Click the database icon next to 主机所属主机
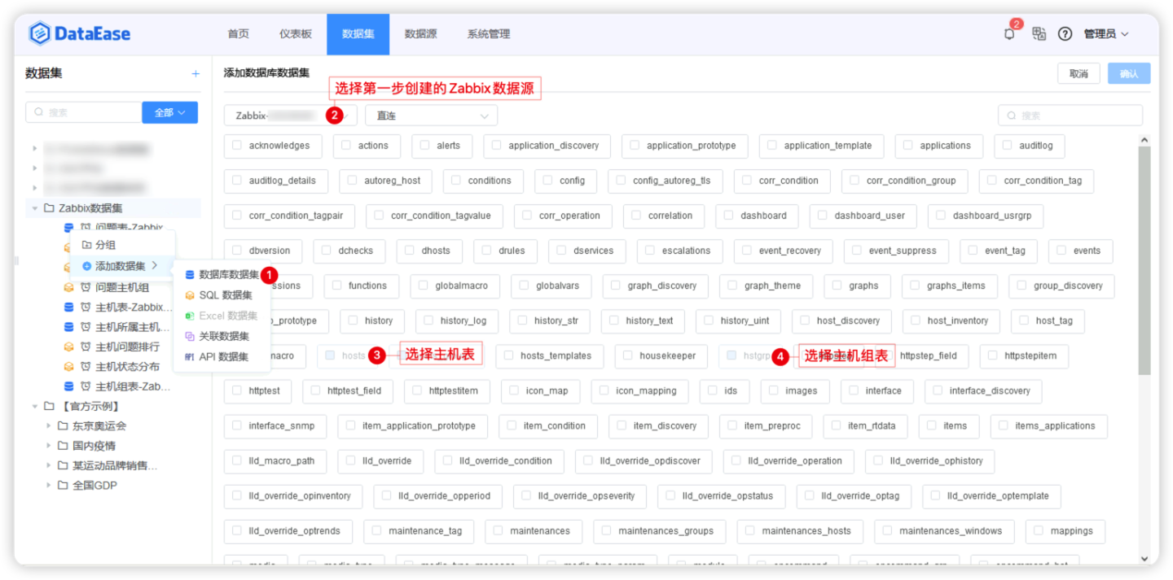 69,327
